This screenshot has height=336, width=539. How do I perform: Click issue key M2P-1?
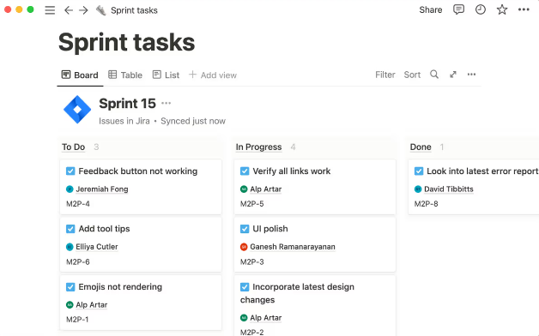pos(77,320)
